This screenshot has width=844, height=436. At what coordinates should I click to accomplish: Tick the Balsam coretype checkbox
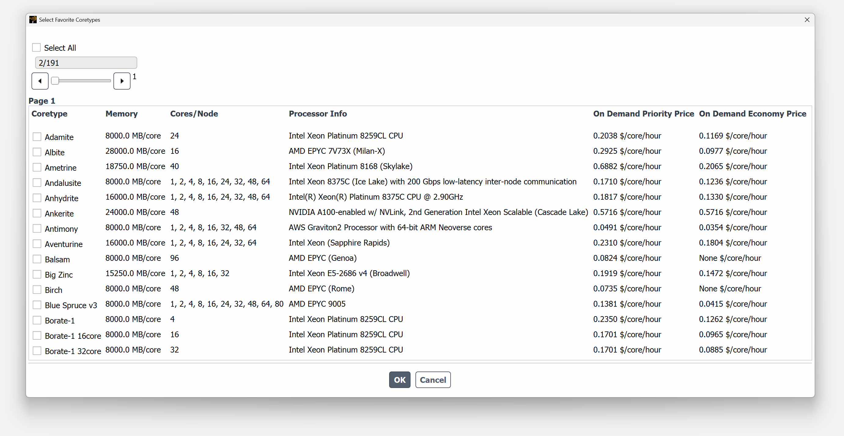[37, 259]
